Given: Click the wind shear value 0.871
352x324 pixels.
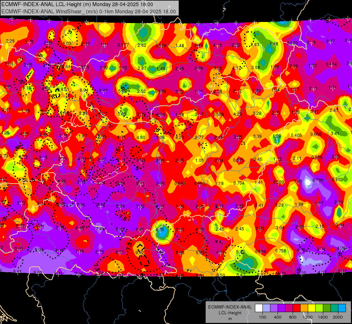Looking at the screenshot, I should click(x=238, y=160).
